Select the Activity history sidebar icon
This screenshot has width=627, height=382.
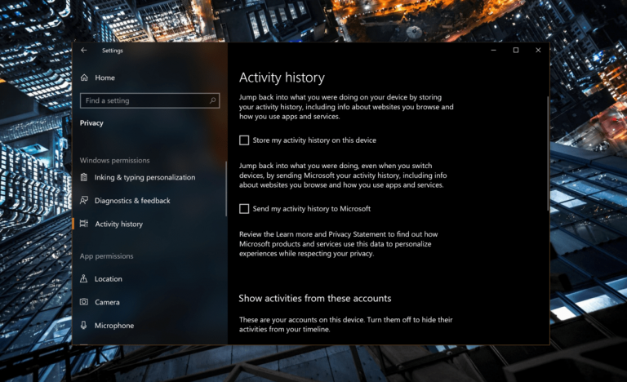[x=84, y=224]
